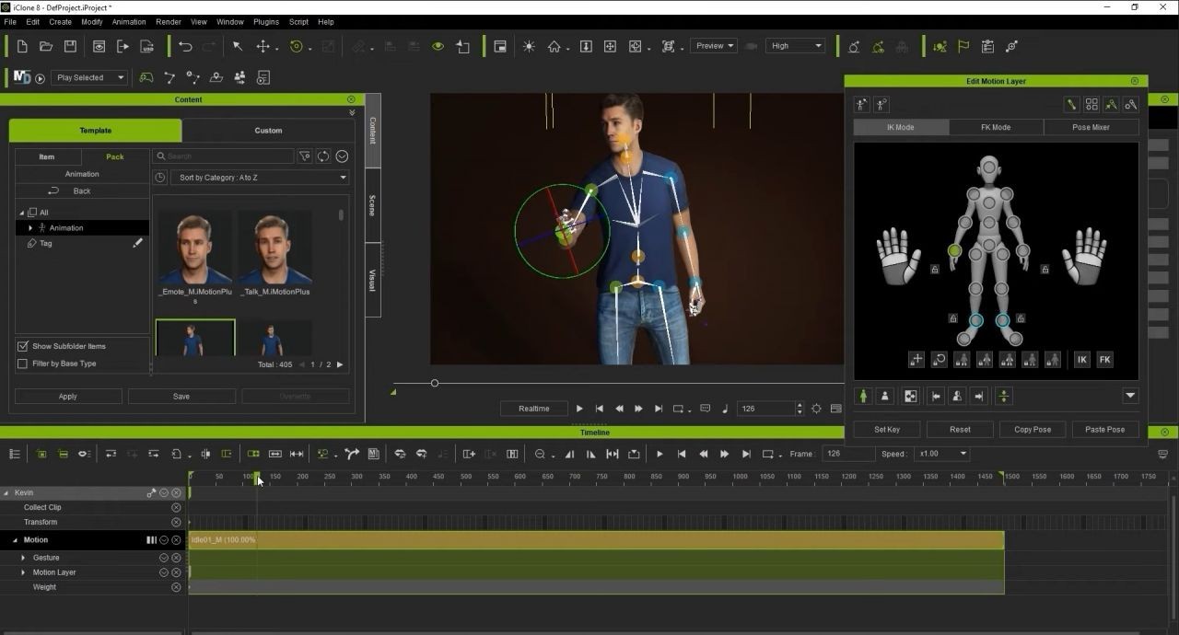
Task: Click the Motion Director MD icon
Action: pos(22,77)
